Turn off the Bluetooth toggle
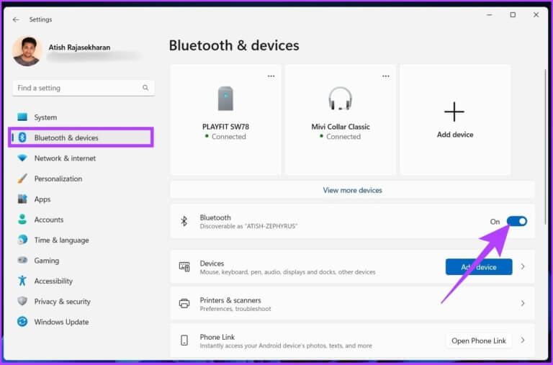 [517, 221]
